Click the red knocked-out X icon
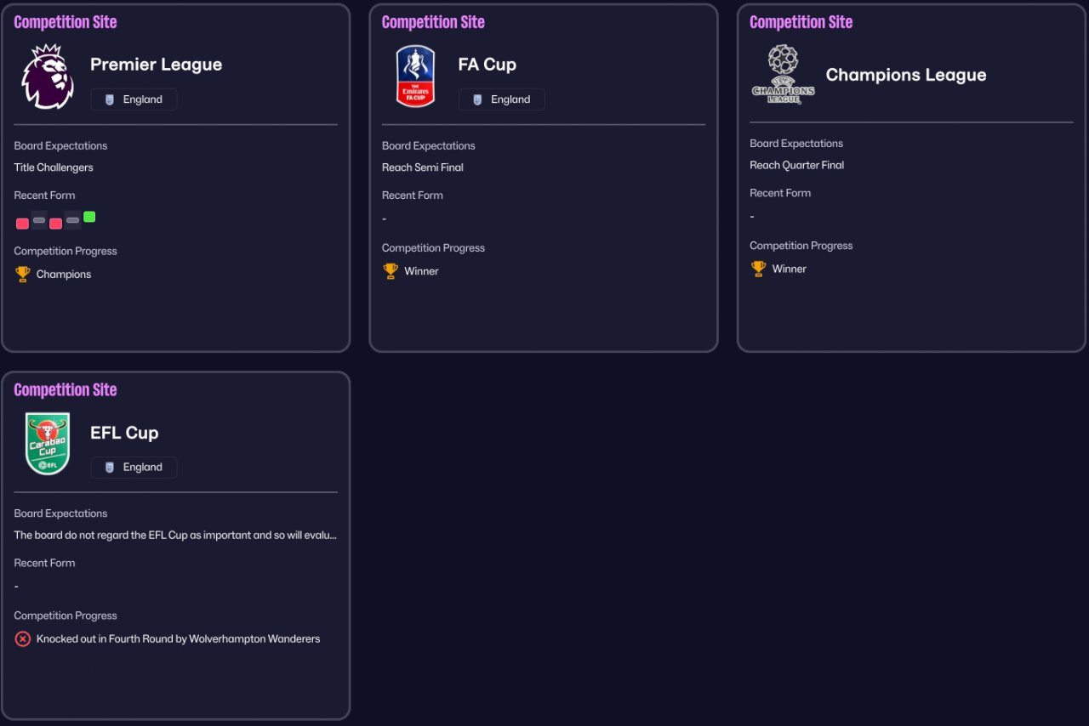The width and height of the screenshot is (1089, 726). point(23,638)
